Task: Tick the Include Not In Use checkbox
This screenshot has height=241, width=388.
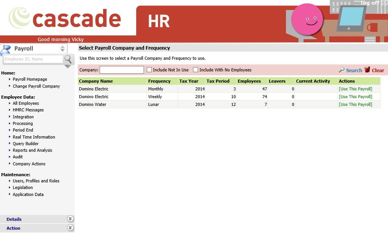Action: 149,70
